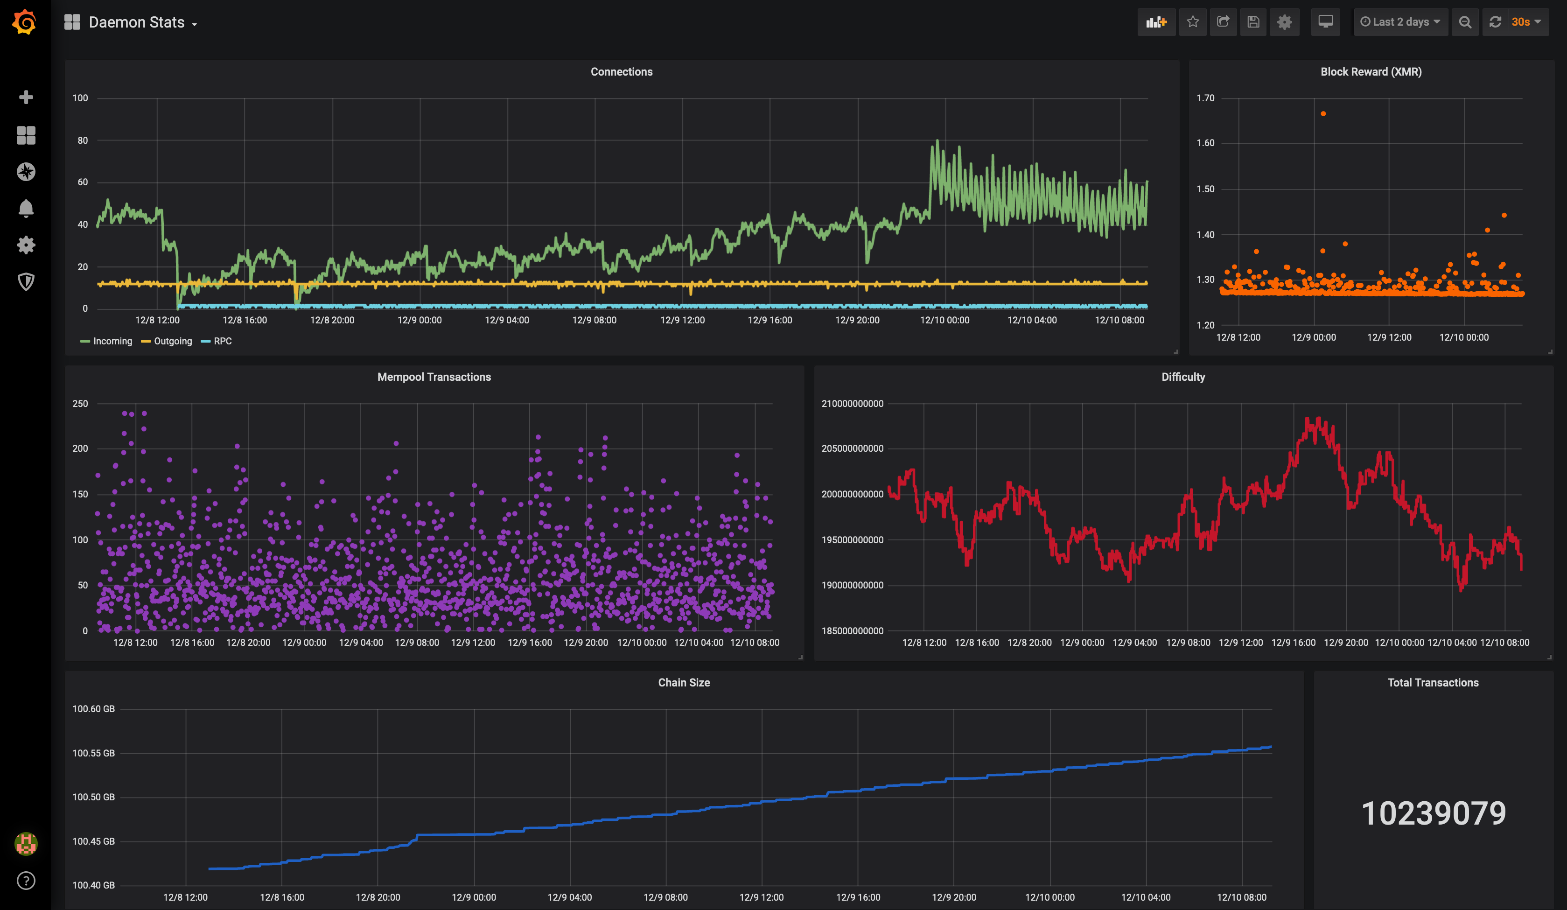Open the Difficulty panel title menu
1567x910 pixels.
[x=1182, y=377]
